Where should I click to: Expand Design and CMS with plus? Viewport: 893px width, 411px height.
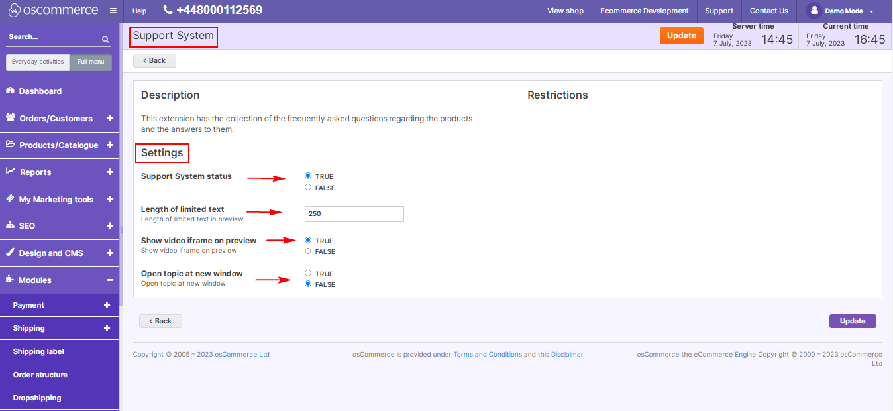[110, 253]
